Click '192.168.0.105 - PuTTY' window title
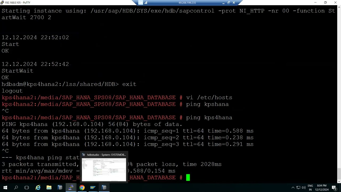This screenshot has width=341, height=192. 18,3
